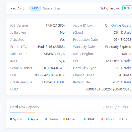Click the Others legend color square

point(102,119)
